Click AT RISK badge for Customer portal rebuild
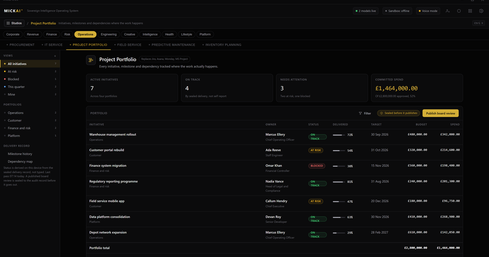 click(x=316, y=151)
